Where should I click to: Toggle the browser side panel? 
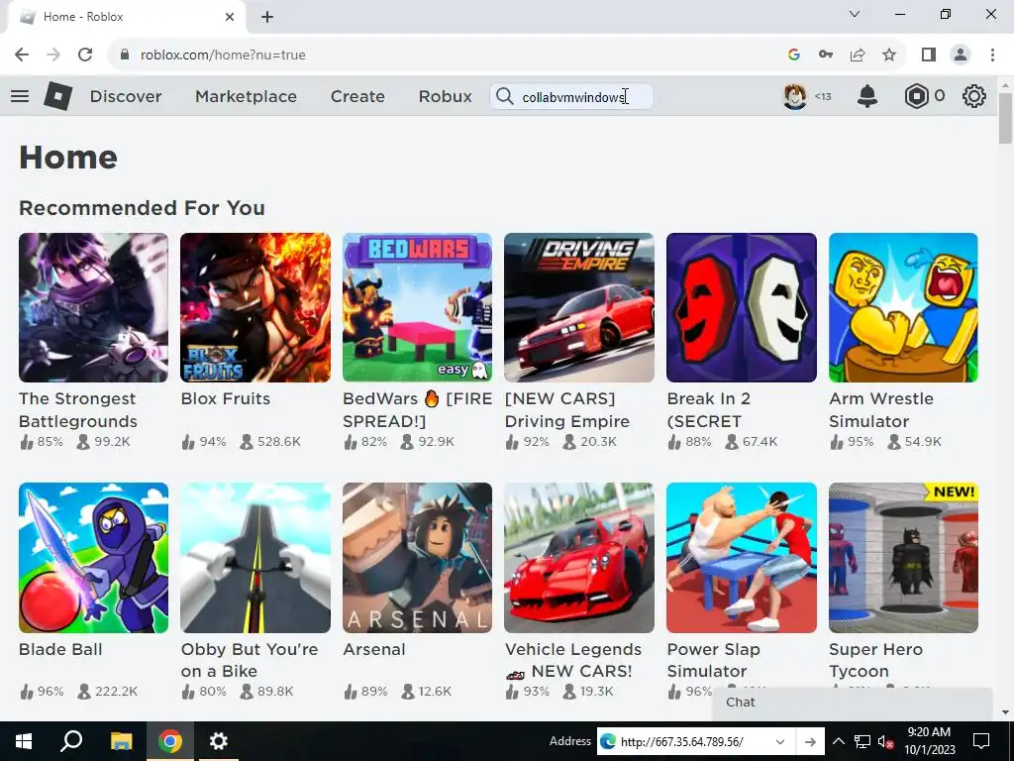929,55
